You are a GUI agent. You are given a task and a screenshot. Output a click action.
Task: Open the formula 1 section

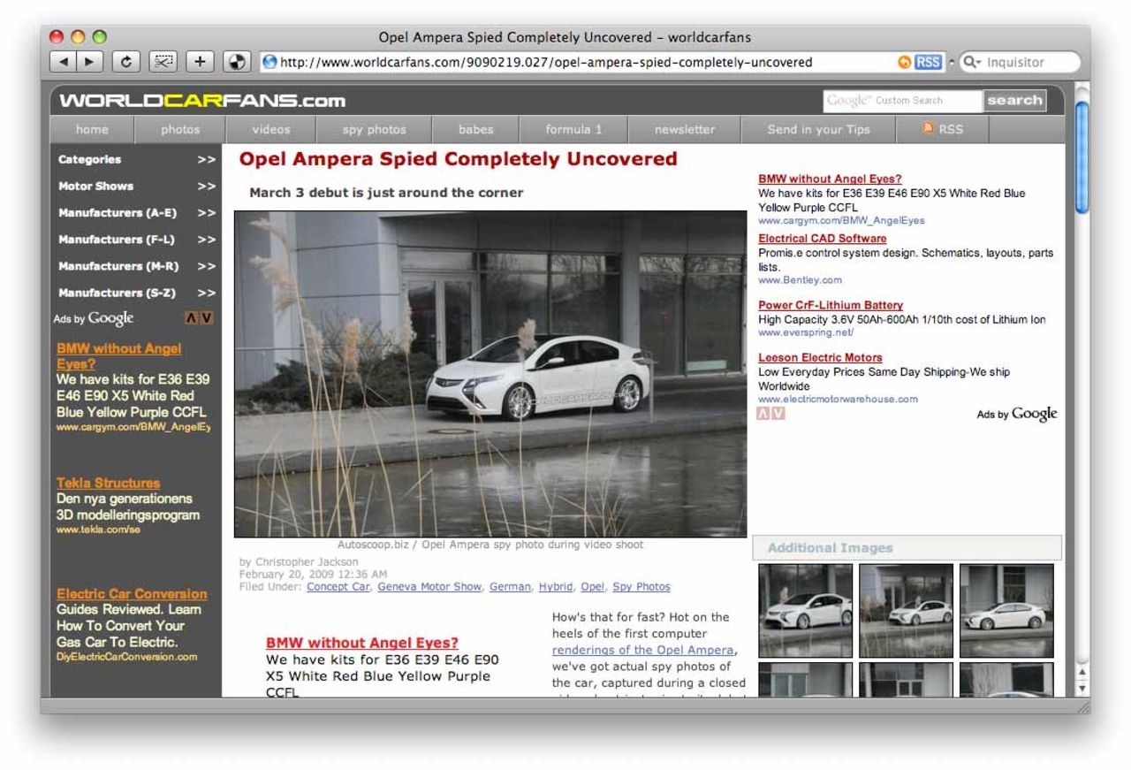point(573,129)
